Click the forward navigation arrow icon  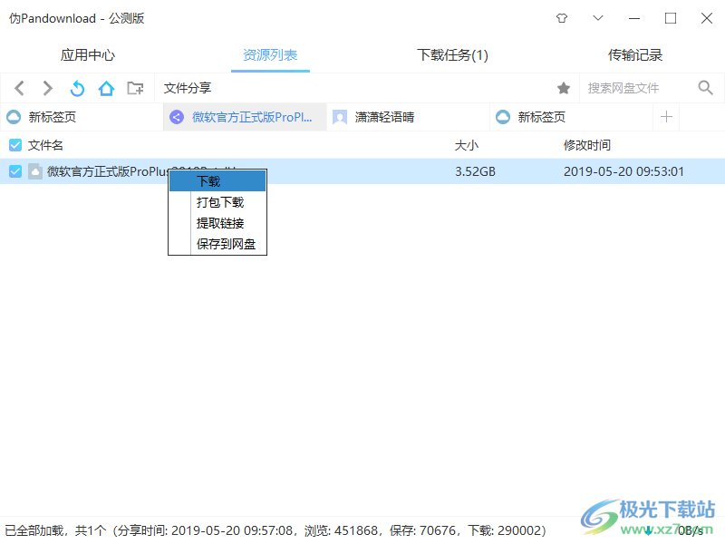(x=46, y=88)
